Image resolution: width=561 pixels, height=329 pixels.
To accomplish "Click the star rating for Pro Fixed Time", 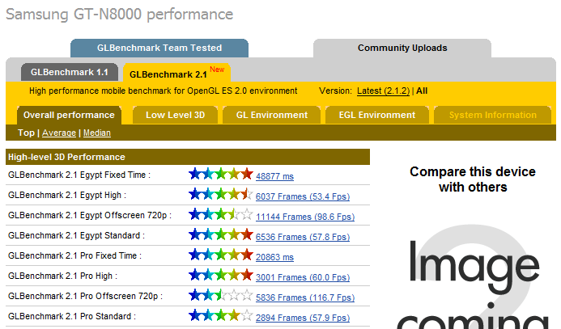I will (221, 255).
